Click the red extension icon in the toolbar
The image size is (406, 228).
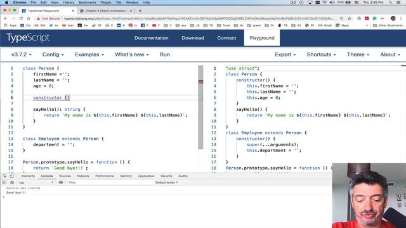tap(367, 18)
